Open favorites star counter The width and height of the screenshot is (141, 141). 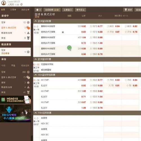(x=38, y=10)
